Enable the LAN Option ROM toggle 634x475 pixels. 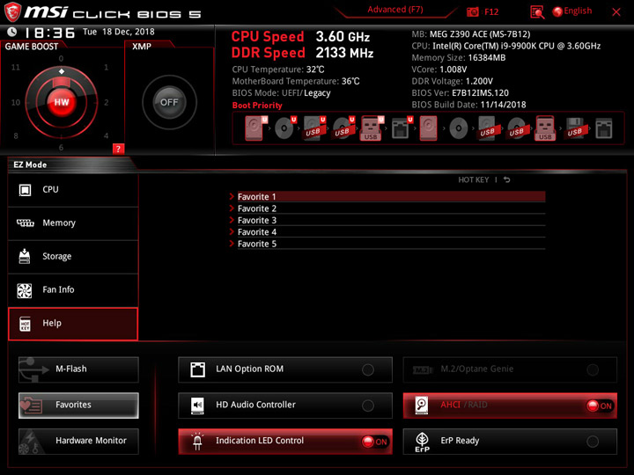[x=368, y=369]
